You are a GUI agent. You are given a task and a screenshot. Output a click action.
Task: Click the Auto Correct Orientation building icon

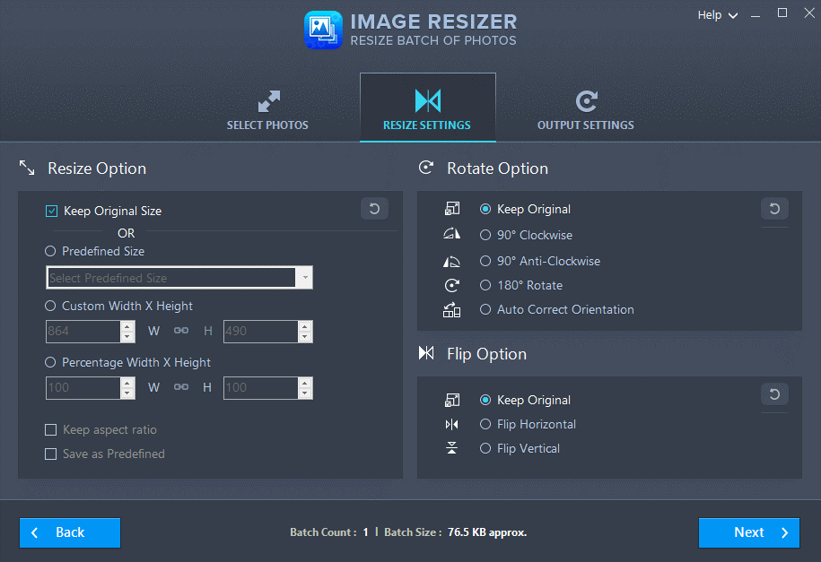click(x=451, y=309)
